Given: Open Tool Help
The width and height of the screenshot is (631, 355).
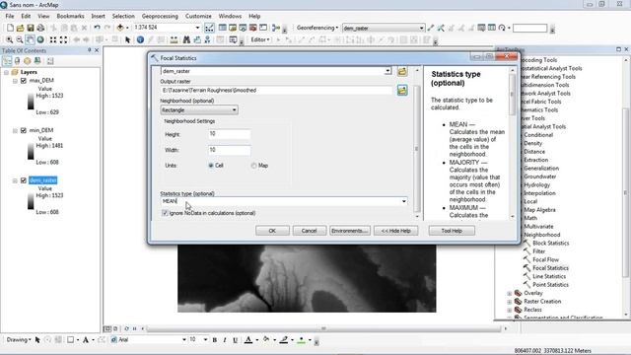Looking at the screenshot, I should [x=452, y=231].
